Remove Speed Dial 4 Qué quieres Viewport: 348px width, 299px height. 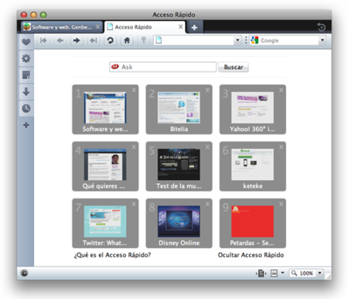click(x=134, y=147)
